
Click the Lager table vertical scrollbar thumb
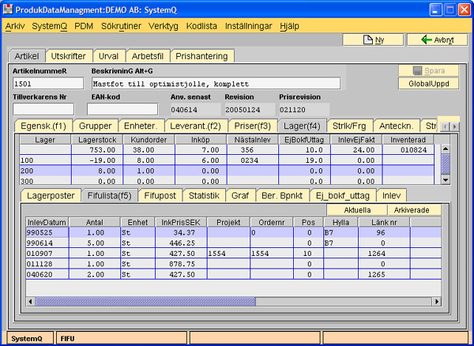[x=446, y=164]
